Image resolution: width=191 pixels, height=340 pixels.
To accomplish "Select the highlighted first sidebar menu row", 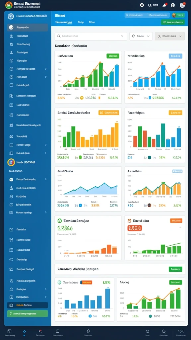I will (x=28, y=28).
